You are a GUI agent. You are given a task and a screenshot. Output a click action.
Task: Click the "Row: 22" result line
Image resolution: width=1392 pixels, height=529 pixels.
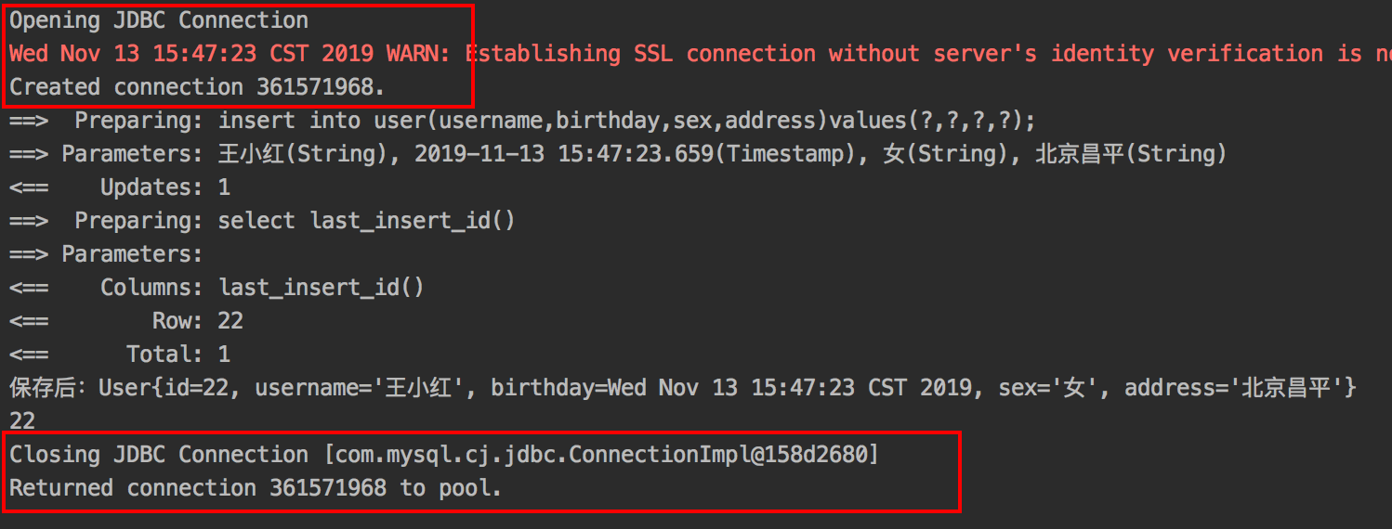[x=197, y=321]
